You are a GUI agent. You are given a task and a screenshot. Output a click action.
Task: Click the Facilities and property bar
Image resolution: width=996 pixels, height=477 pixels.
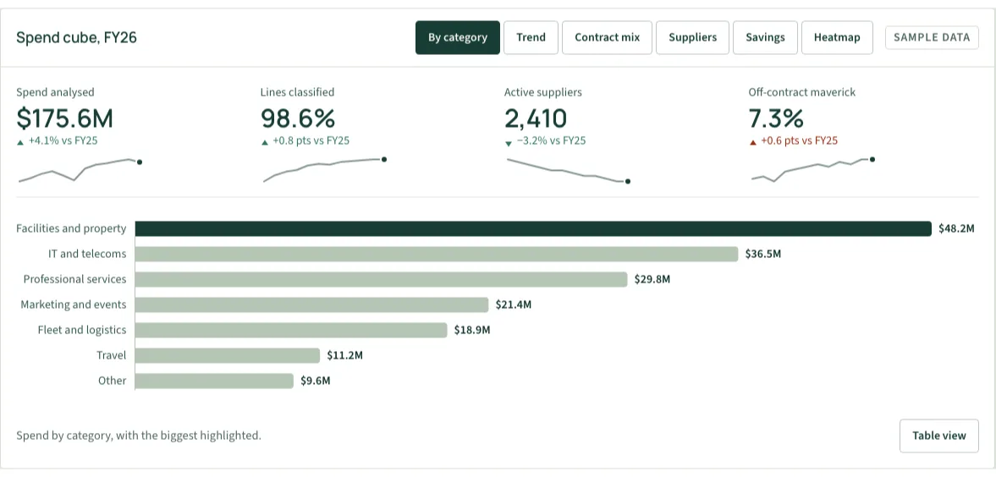(x=534, y=228)
